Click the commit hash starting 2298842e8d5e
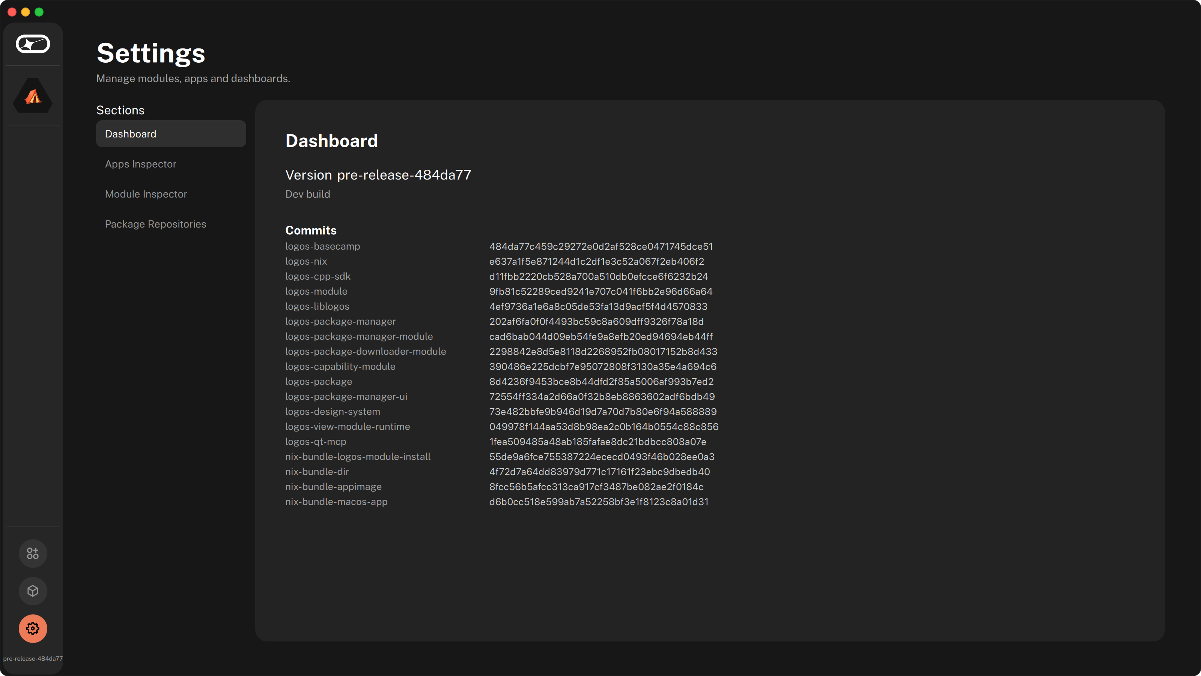1201x676 pixels. 603,351
